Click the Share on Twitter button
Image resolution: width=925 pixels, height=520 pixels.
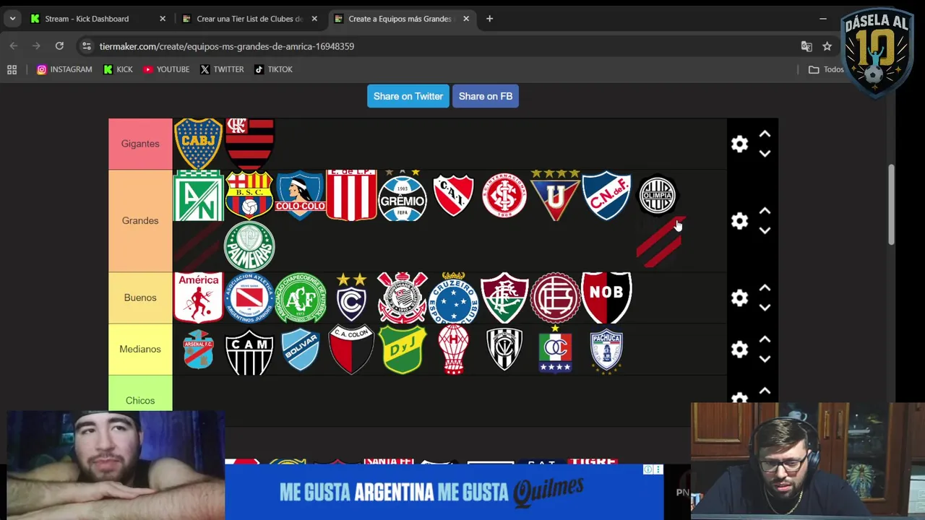pyautogui.click(x=408, y=96)
